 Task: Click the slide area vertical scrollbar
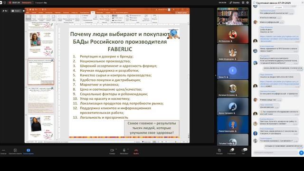coord(188,77)
